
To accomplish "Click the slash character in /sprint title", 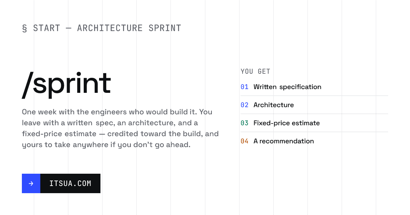I will [x=27, y=85].
